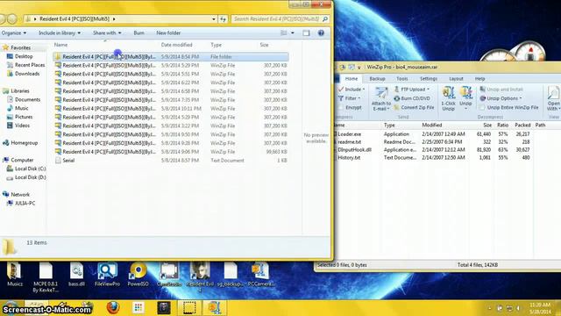Click Convert Zip File in WinZip
The height and width of the screenshot is (316, 561).
414,107
